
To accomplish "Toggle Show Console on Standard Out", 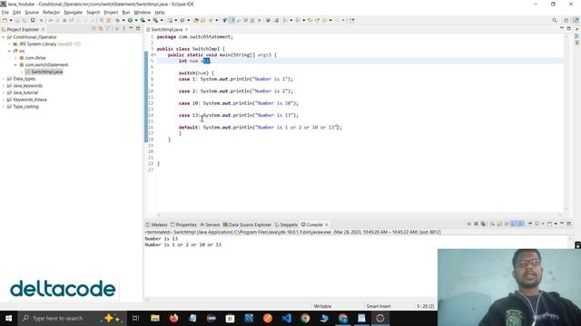I will click(514, 224).
